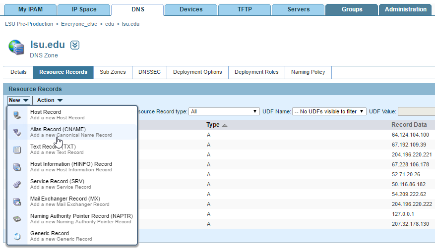Open the lsu.edu zone options chevron menu
The image size is (435, 252).
coord(75,45)
